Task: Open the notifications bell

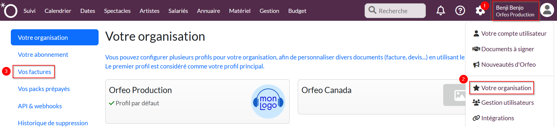Action: point(441,11)
